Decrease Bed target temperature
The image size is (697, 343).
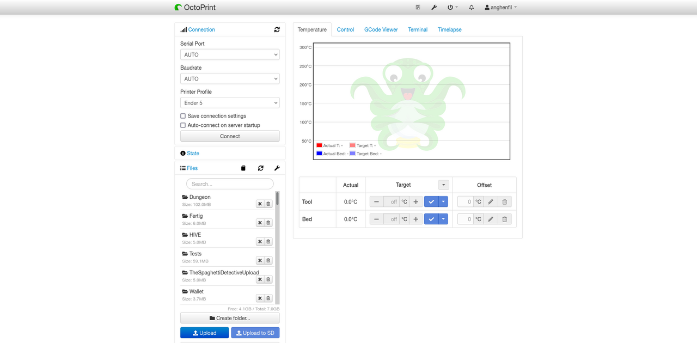[x=376, y=219]
